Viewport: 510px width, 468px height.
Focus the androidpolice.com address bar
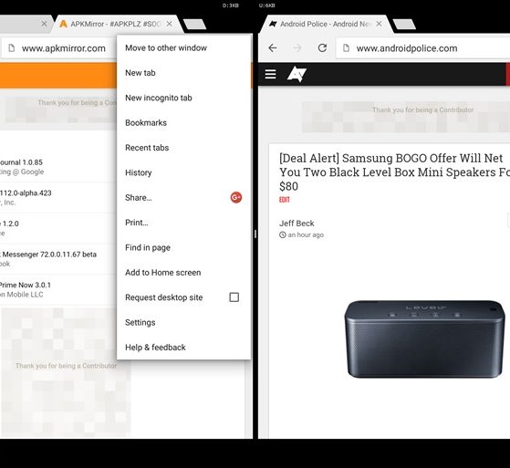click(x=422, y=48)
